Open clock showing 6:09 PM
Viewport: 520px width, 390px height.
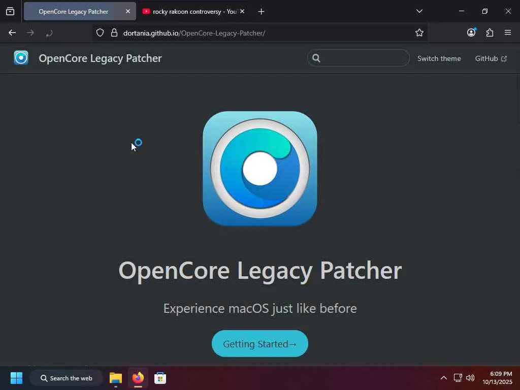[497, 378]
